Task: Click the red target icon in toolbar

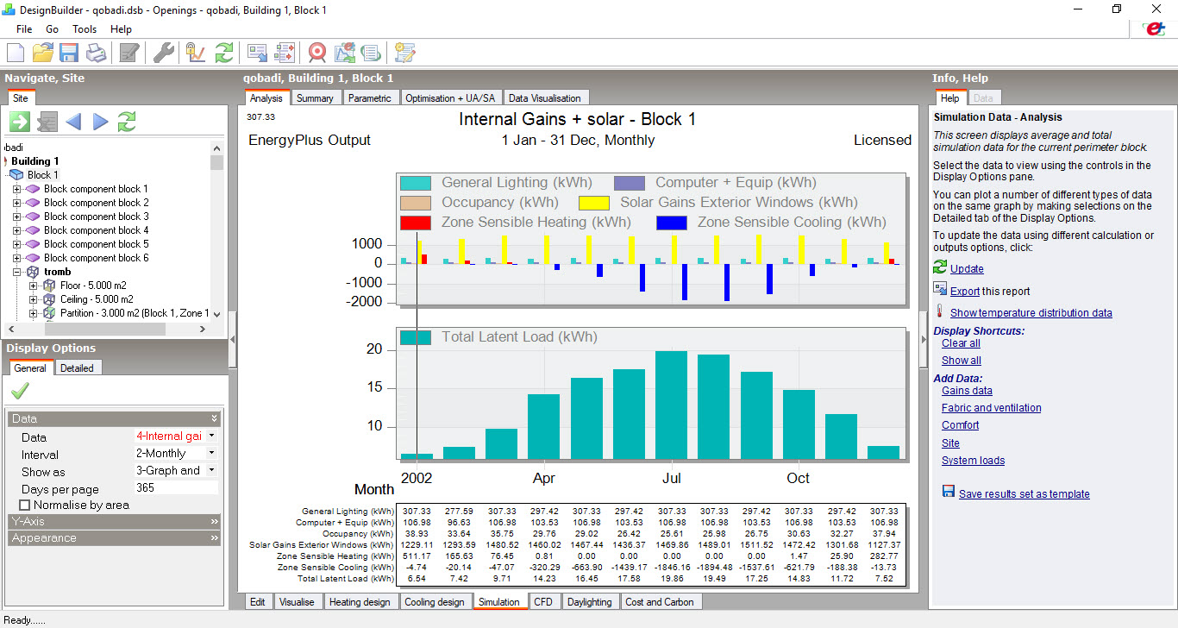Action: coord(317,53)
